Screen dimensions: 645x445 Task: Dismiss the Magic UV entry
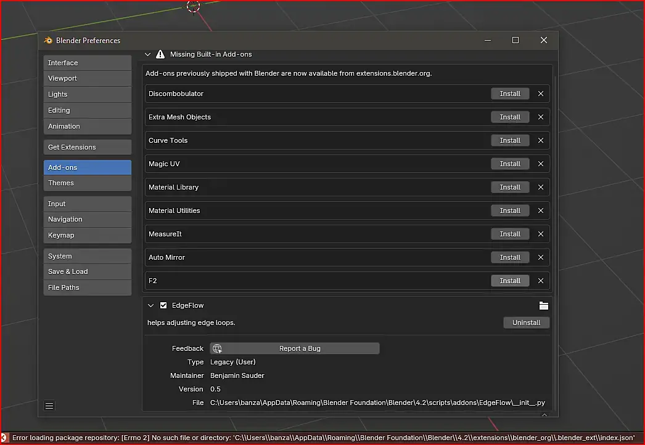[541, 164]
